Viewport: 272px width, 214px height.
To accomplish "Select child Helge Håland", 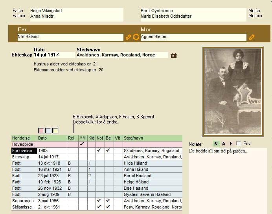I will click(x=136, y=182).
